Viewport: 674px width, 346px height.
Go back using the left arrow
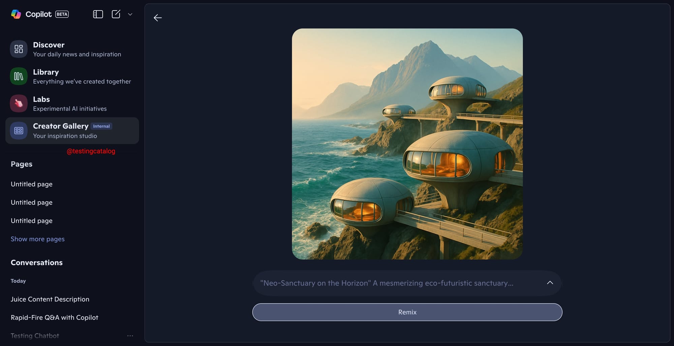coord(158,18)
